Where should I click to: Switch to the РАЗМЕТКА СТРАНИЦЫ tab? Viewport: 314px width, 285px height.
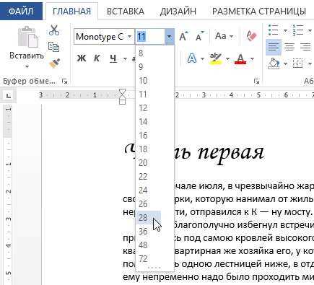tap(259, 12)
